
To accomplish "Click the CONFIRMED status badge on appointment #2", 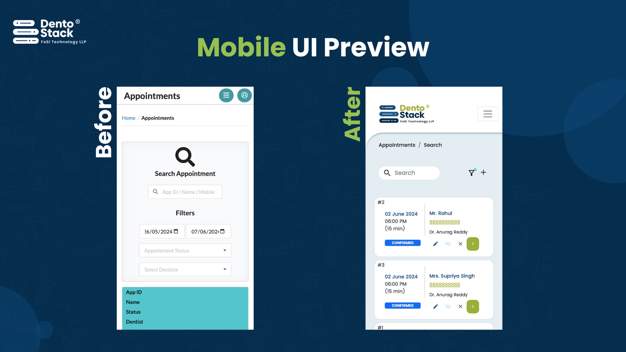I will pos(402,243).
